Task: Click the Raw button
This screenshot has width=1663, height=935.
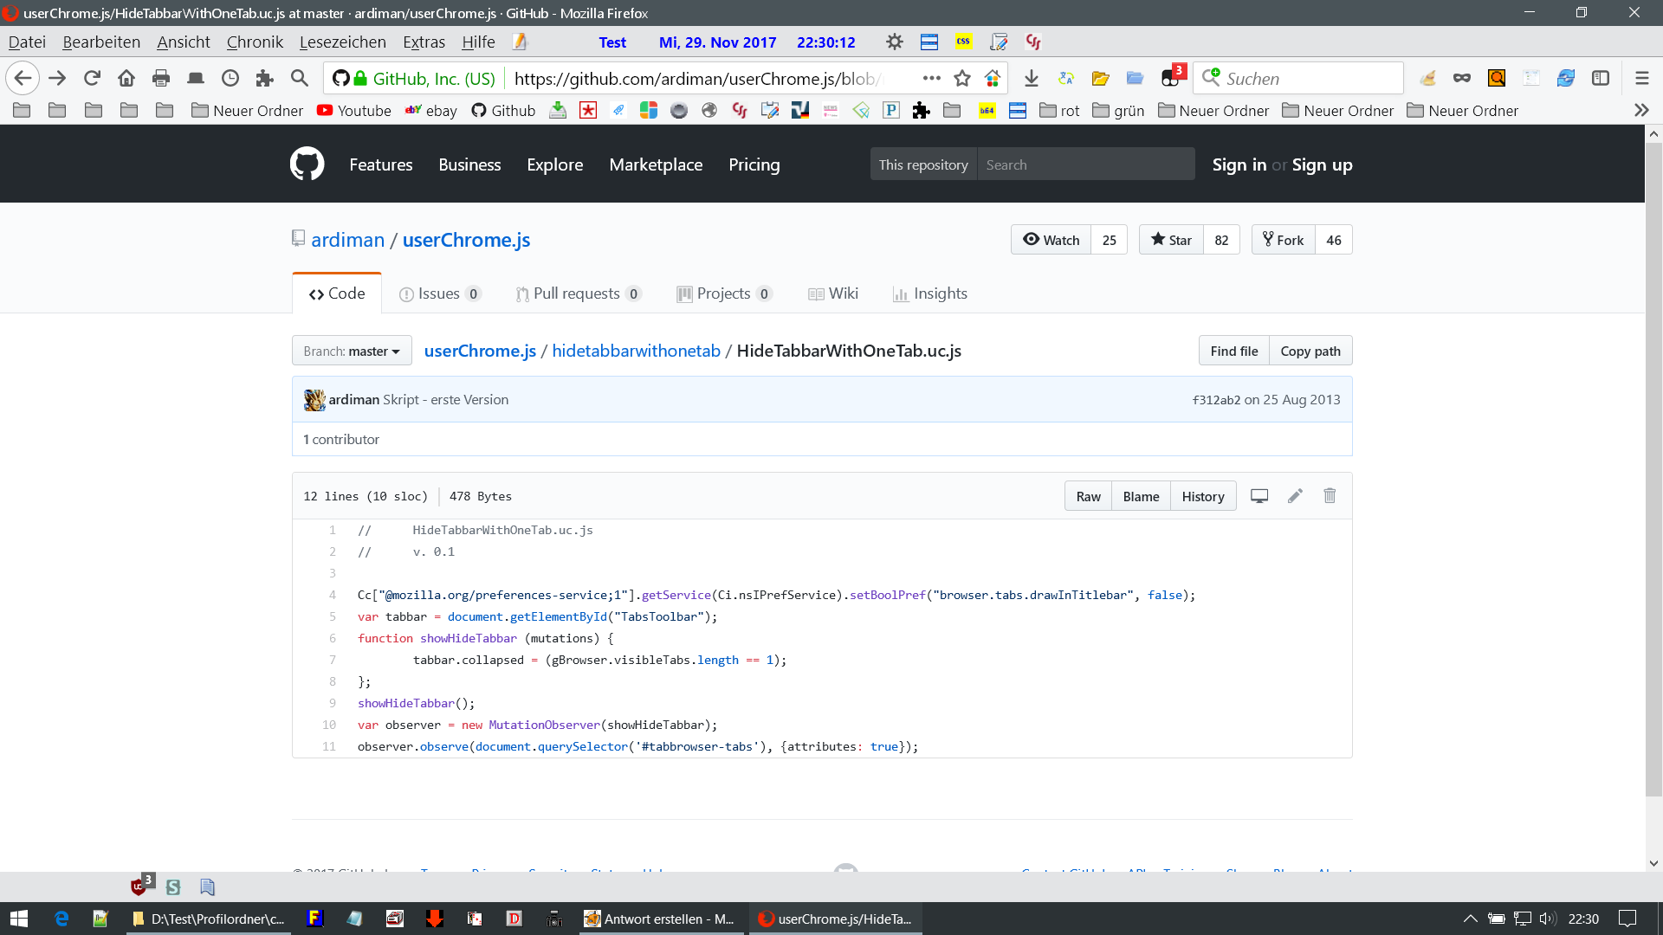Action: click(1088, 496)
